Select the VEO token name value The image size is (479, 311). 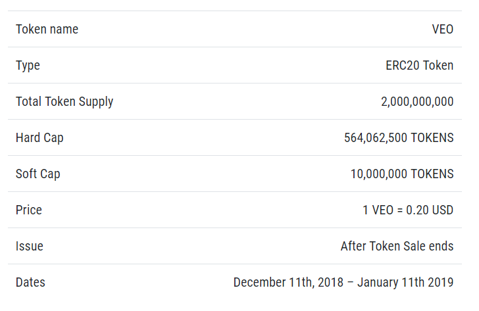pyautogui.click(x=442, y=30)
